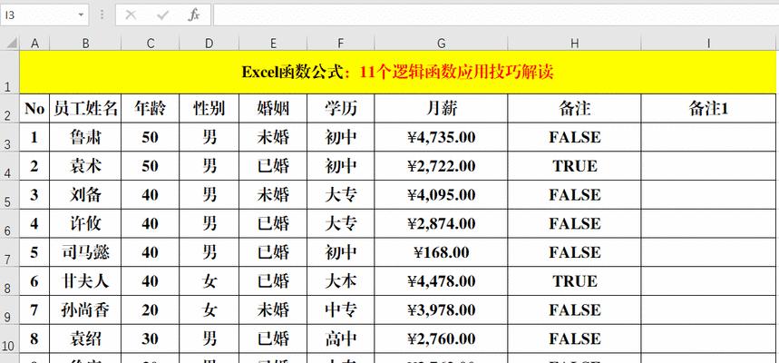The image size is (779, 363).
Task: Select the name cell '刘备'
Action: [85, 195]
